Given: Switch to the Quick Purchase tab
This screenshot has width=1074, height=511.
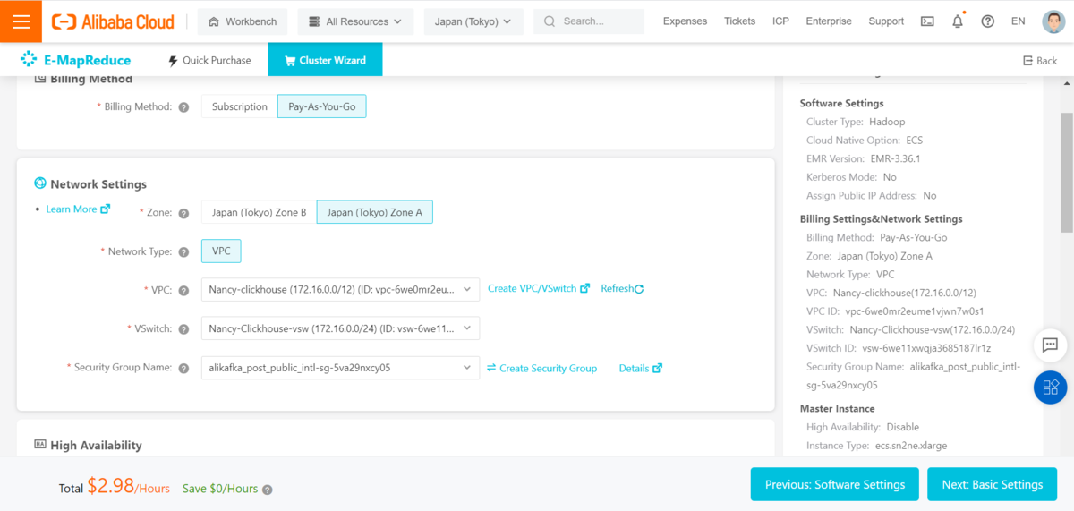Looking at the screenshot, I should [x=209, y=60].
